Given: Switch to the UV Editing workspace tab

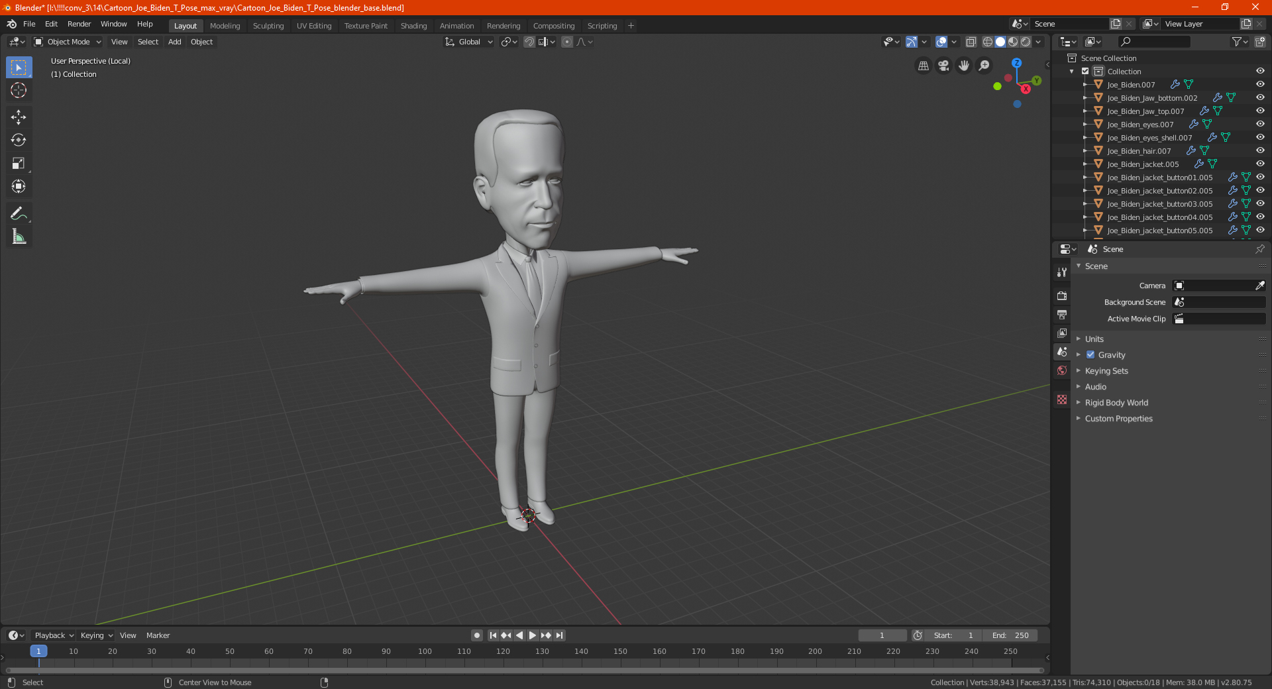Looking at the screenshot, I should pos(314,26).
